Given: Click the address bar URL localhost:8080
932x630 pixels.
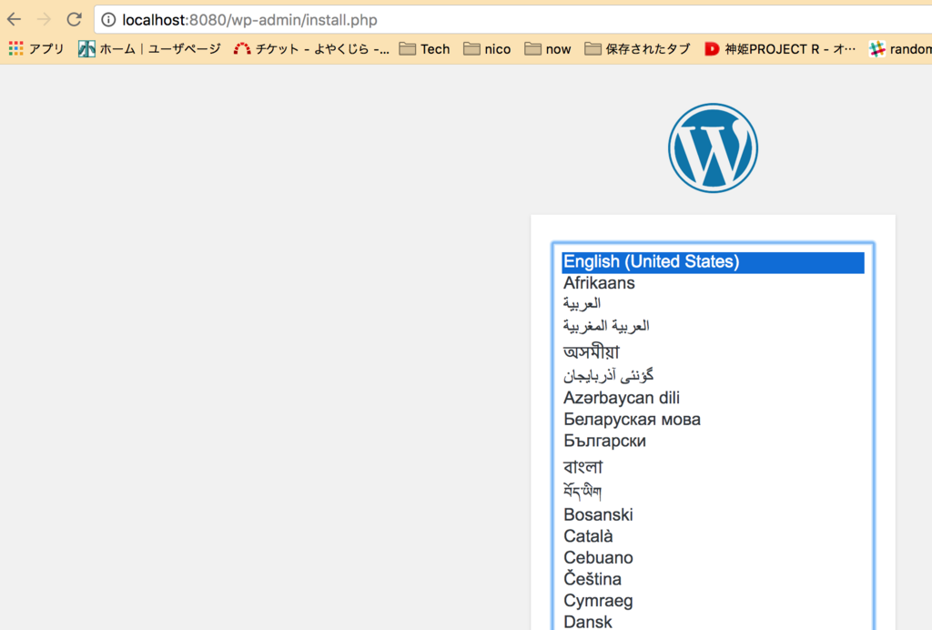Looking at the screenshot, I should tap(249, 20).
